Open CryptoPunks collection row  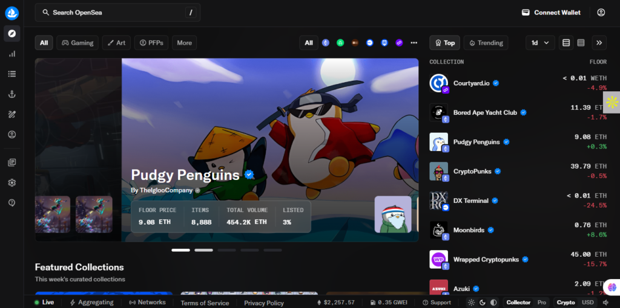(518, 171)
